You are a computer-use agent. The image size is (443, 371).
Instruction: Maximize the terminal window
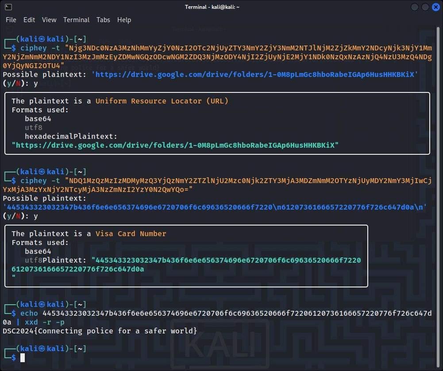(x=425, y=7)
